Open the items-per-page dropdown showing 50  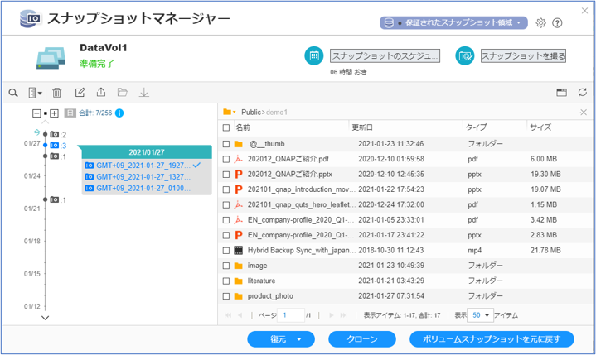point(480,315)
